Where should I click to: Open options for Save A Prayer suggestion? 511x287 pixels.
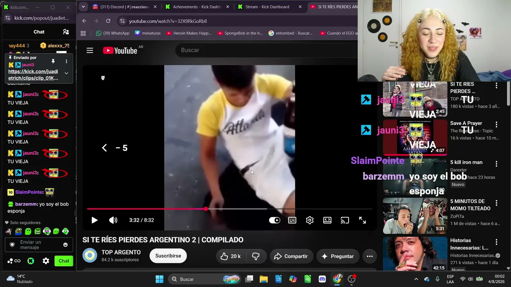point(496,125)
